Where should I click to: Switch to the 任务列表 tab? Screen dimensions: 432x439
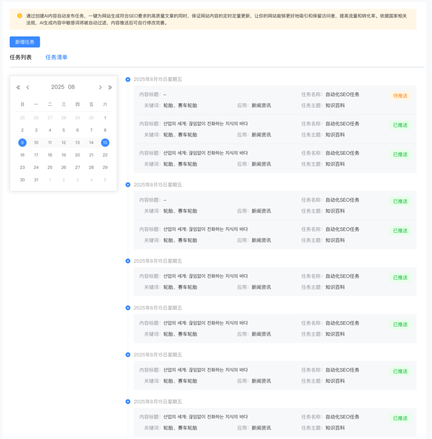point(21,57)
